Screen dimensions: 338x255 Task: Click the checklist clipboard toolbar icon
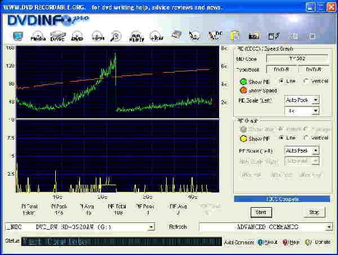[273, 36]
